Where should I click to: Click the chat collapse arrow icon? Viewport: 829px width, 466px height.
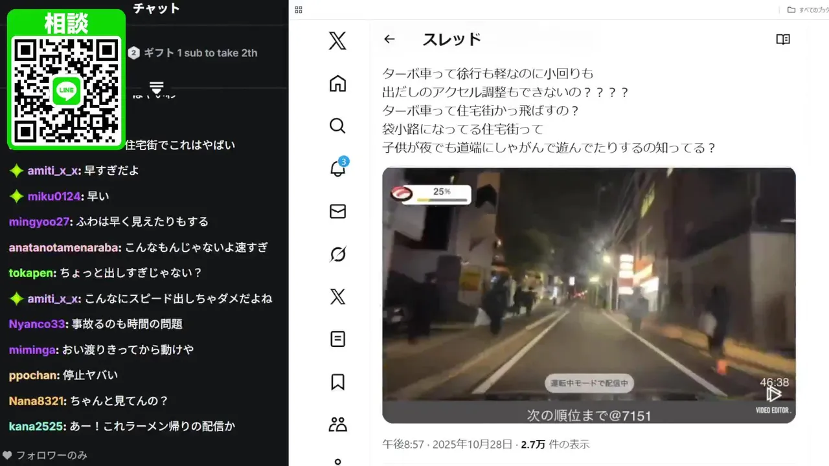156,88
